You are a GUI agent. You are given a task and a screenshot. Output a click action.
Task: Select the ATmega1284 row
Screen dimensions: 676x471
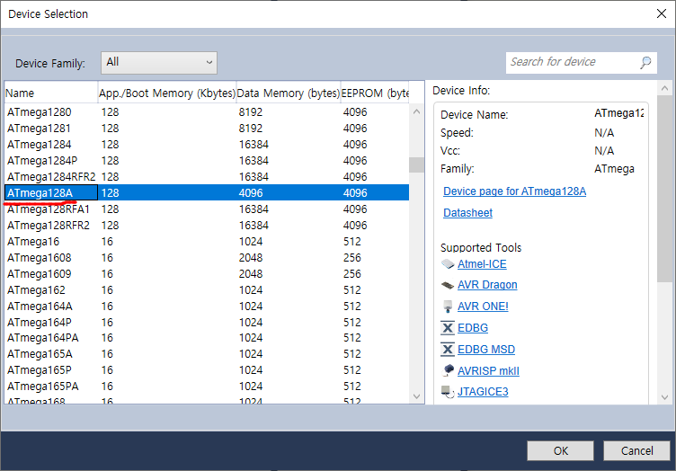click(x=207, y=145)
